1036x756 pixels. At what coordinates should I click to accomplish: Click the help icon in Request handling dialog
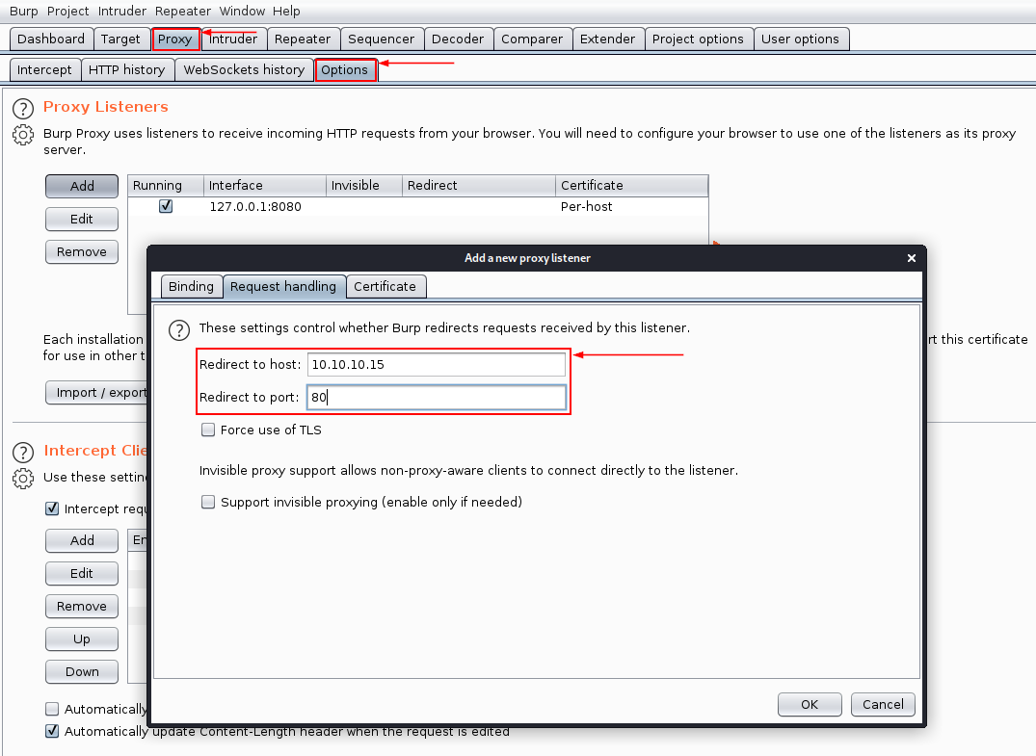[179, 330]
